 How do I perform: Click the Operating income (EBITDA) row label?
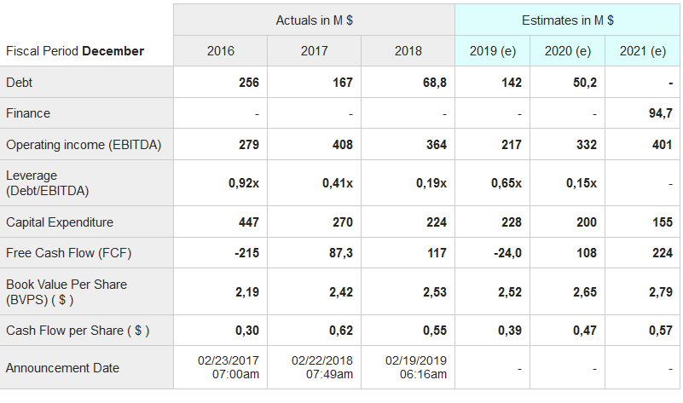point(84,145)
